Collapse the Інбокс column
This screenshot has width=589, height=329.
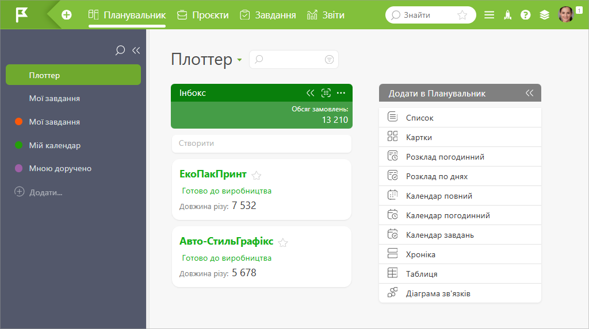[x=310, y=92]
